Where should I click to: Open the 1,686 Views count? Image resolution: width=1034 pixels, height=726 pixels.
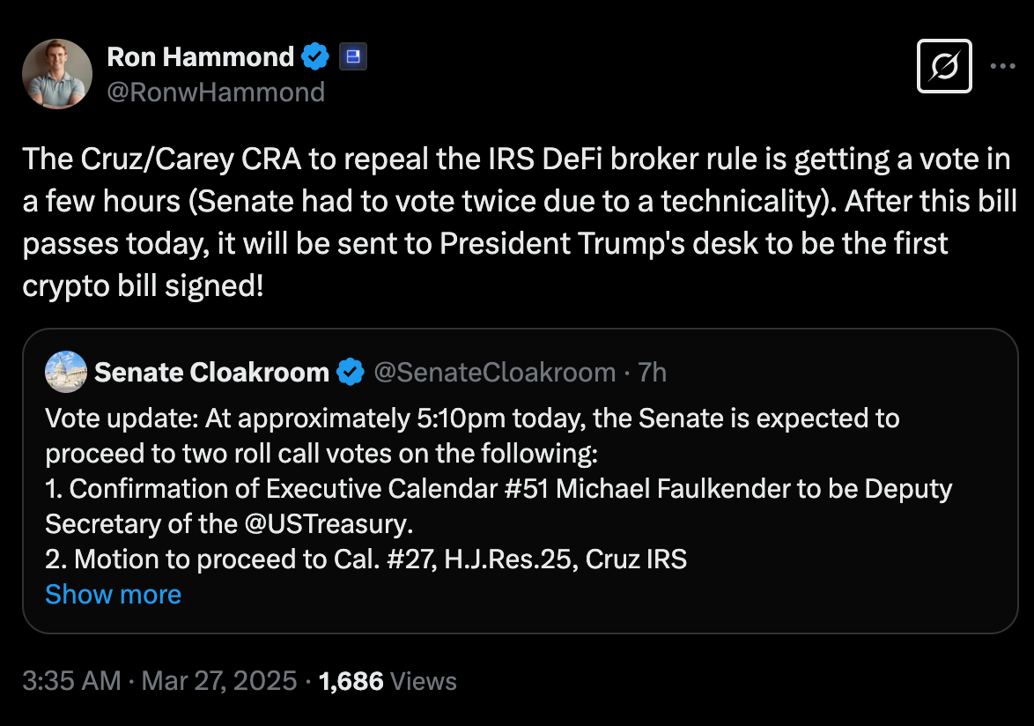388,681
